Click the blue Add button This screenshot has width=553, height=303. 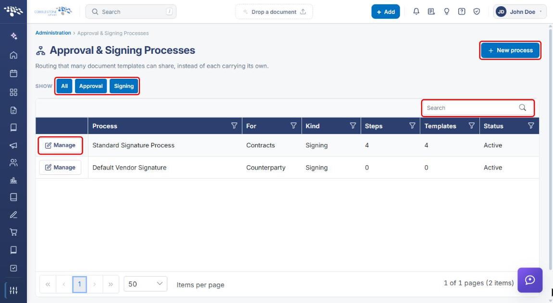386,12
